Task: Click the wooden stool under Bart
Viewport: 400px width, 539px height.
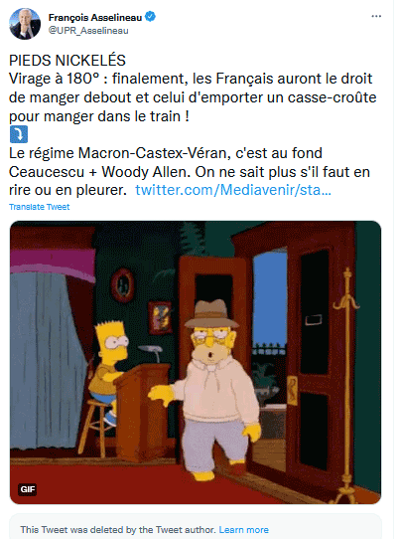Action: pyautogui.click(x=96, y=428)
